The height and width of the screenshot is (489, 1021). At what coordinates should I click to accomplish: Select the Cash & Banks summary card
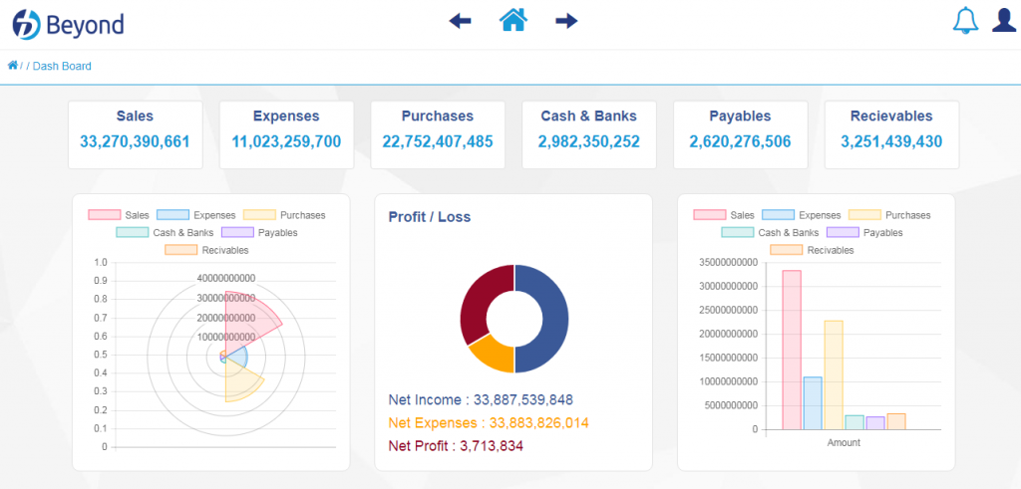pyautogui.click(x=589, y=134)
